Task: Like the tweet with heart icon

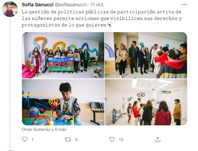Action: click(112, 139)
